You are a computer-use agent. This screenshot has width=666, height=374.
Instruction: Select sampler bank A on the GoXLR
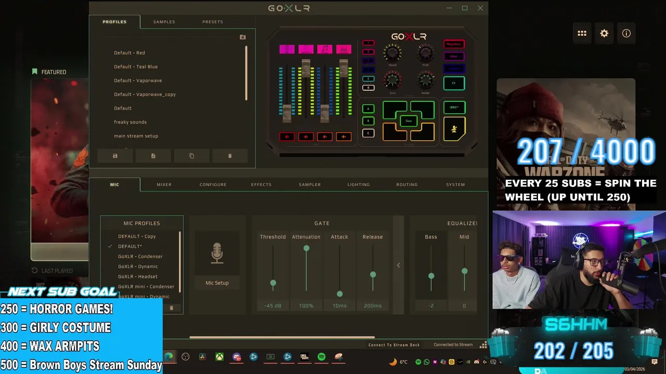368,109
